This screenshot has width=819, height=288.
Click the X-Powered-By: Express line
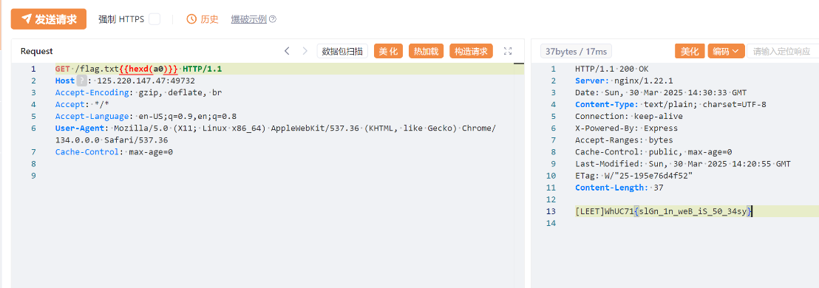click(x=626, y=128)
